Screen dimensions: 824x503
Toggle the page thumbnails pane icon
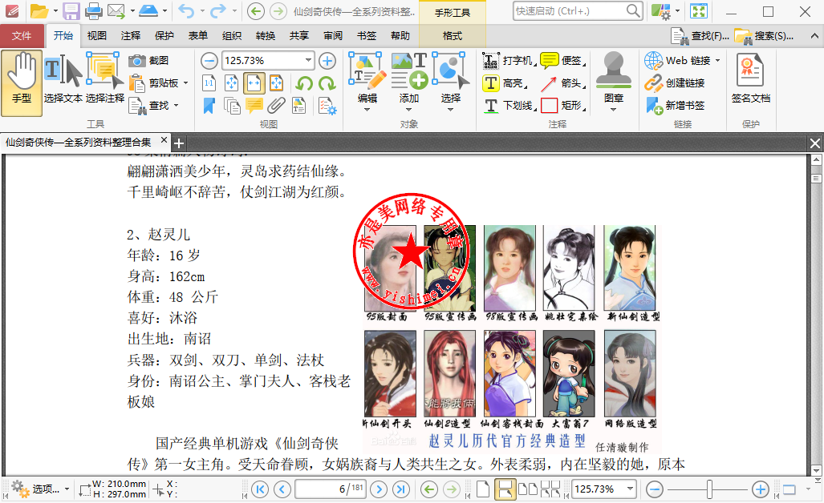point(232,106)
